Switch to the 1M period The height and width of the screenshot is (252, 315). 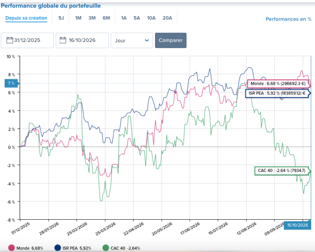click(78, 18)
